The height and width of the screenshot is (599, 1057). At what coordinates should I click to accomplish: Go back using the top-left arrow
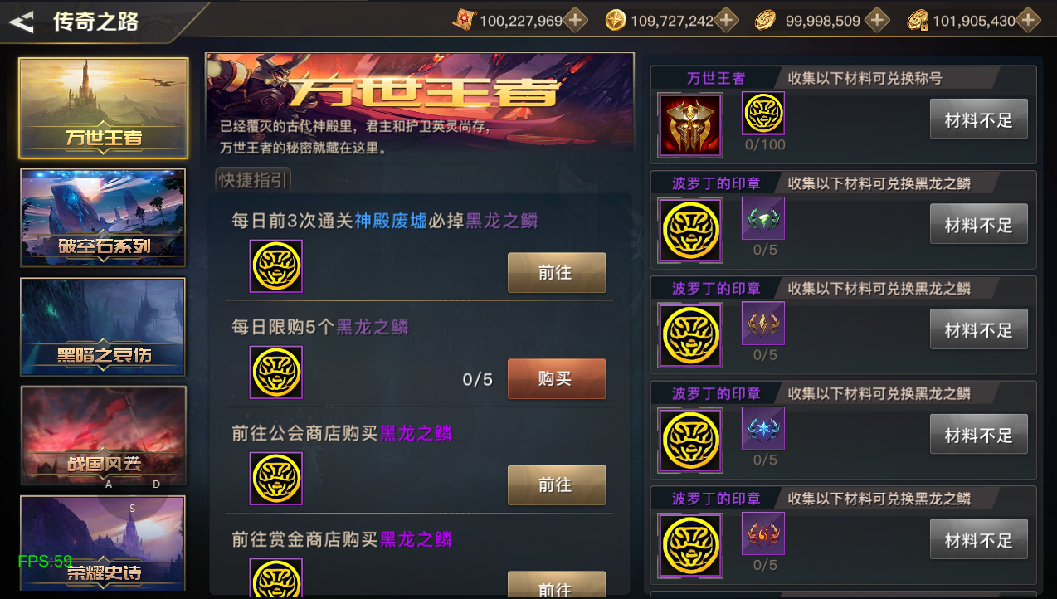coord(22,22)
